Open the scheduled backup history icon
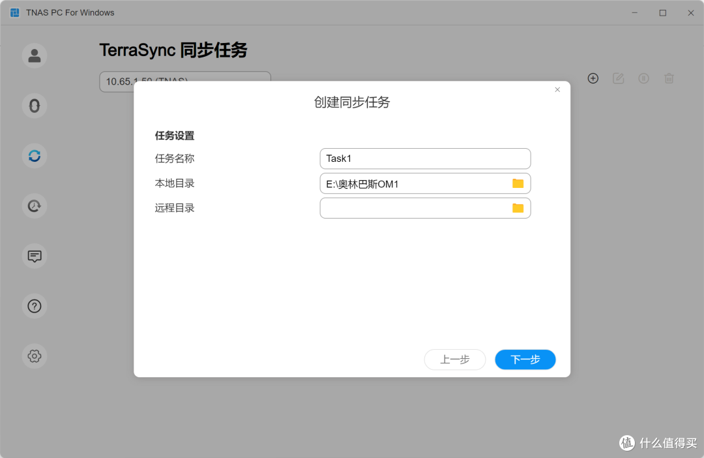704x458 pixels. tap(34, 206)
